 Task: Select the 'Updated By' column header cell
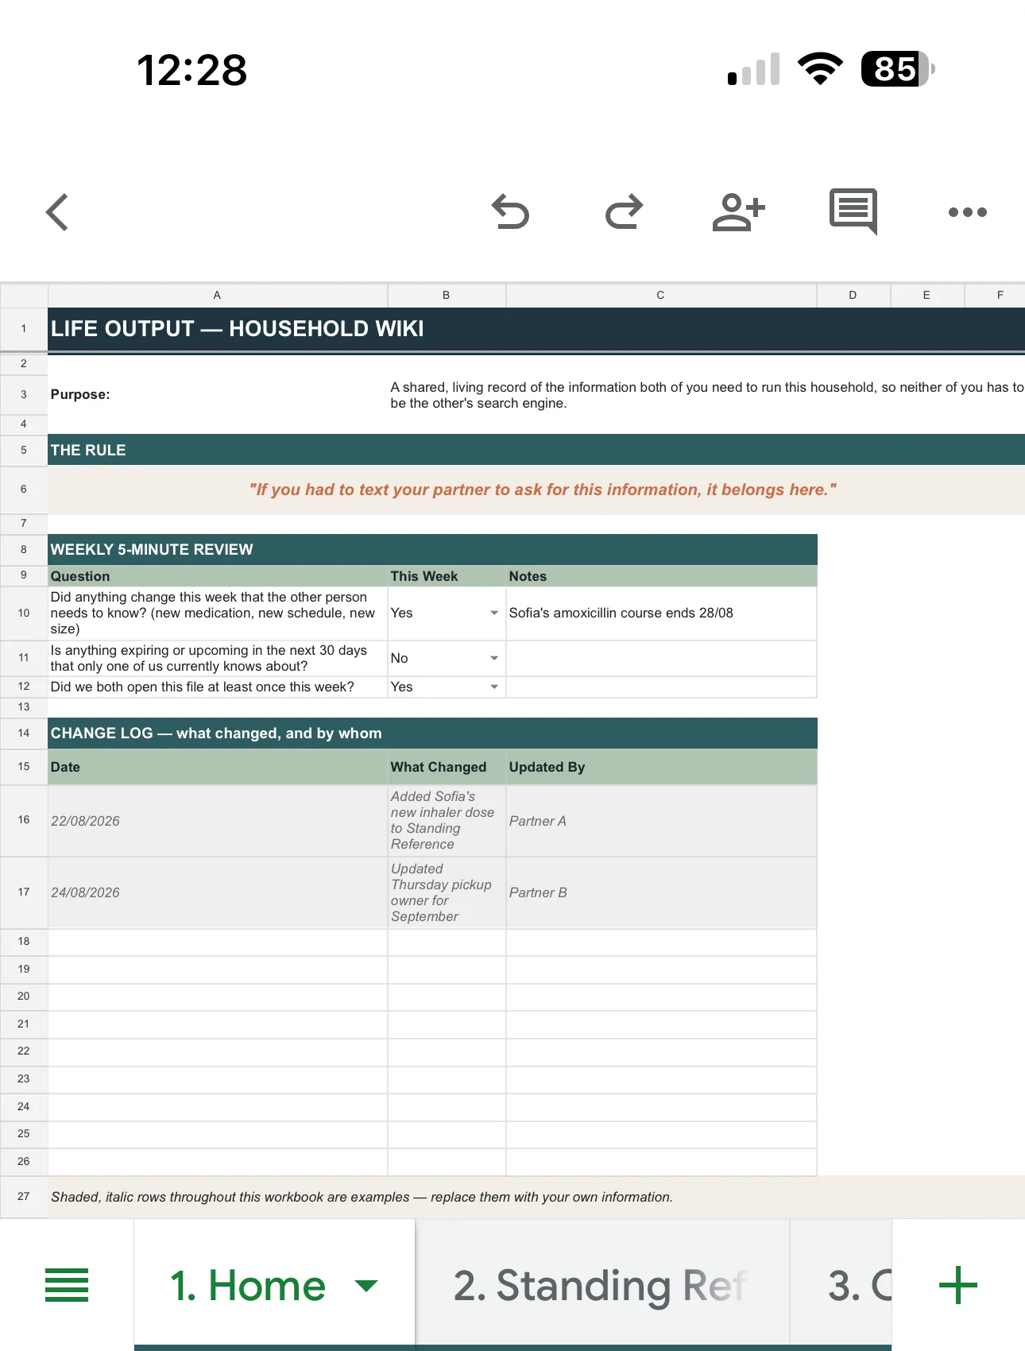click(661, 767)
